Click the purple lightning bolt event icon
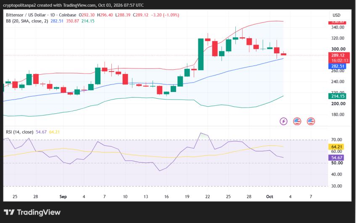 [x=283, y=121]
